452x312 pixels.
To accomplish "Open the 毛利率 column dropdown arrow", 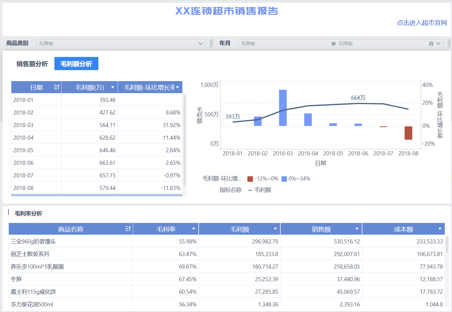I will [x=194, y=229].
